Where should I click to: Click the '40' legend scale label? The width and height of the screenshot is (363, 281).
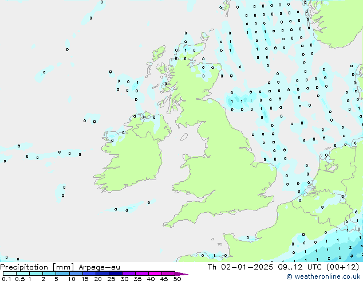coord(151,279)
